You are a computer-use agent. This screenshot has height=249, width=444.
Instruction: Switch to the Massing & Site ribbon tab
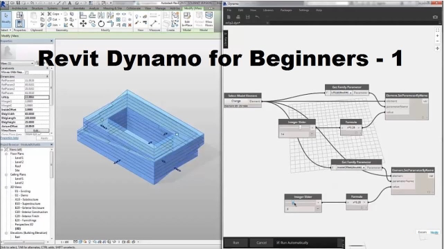(112, 8)
